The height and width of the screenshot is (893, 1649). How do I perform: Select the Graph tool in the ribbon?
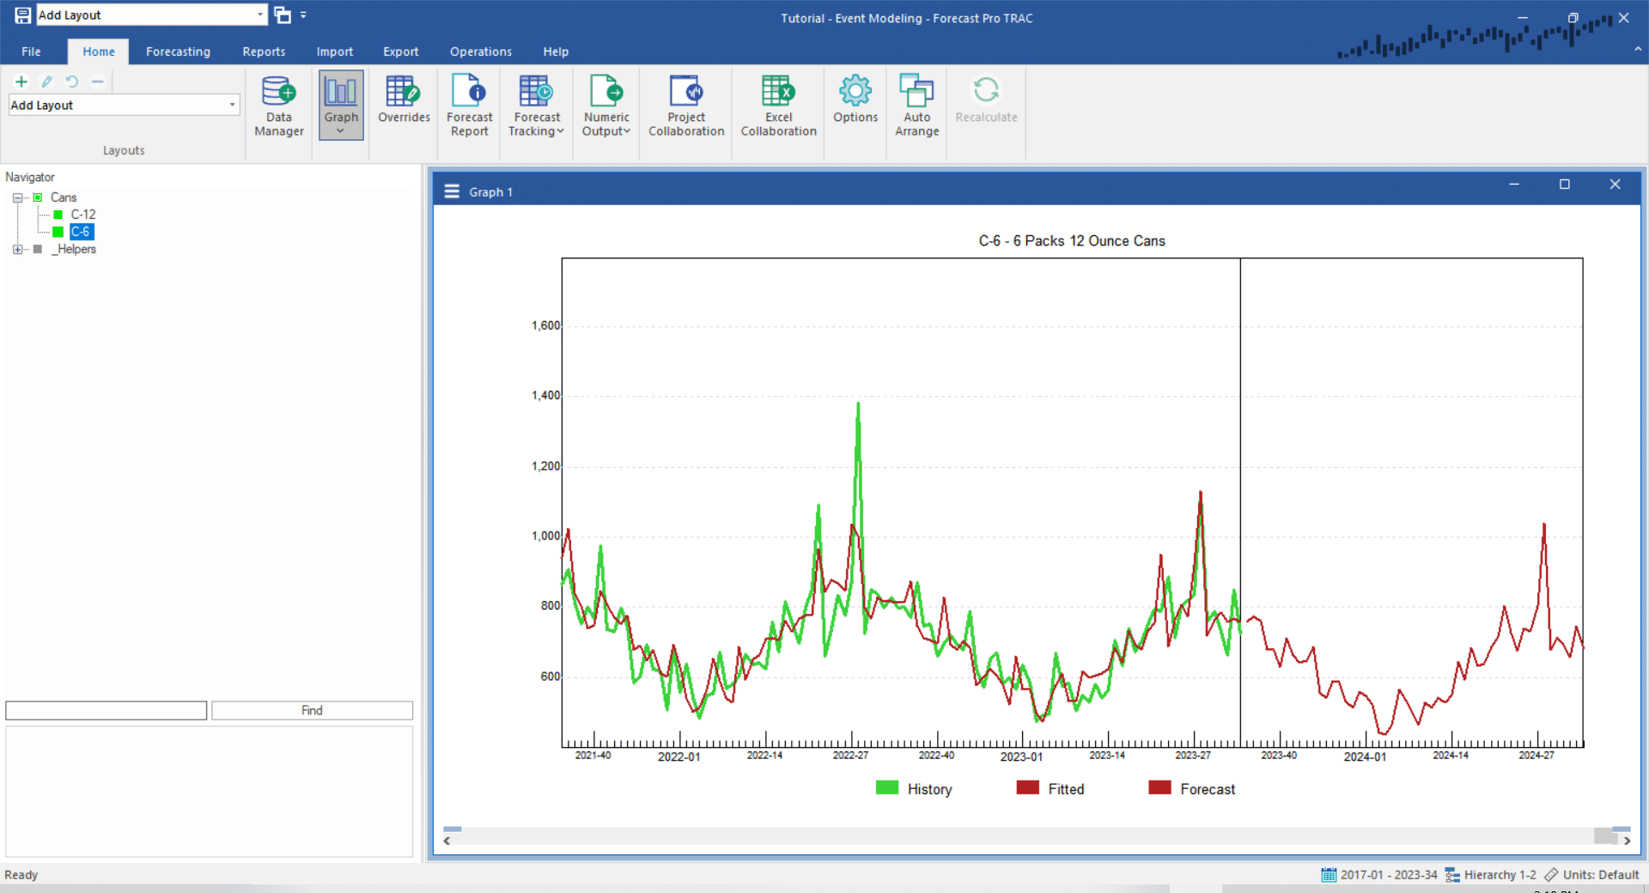pos(340,103)
